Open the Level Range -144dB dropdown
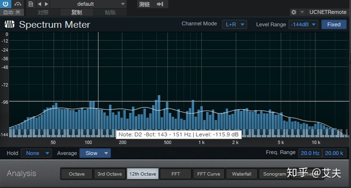This screenshot has width=351, height=188. [303, 24]
